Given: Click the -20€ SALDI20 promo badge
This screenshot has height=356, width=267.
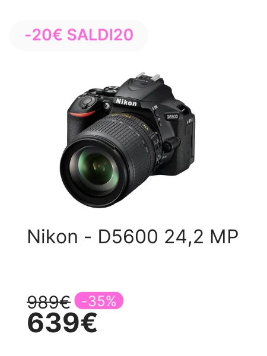Looking at the screenshot, I should 79,36.
